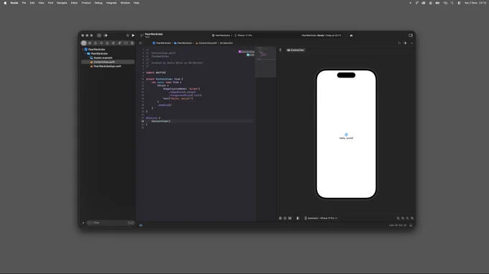Toggle the navigator sidebar visibility
This screenshot has height=274, width=489.
[x=99, y=35]
